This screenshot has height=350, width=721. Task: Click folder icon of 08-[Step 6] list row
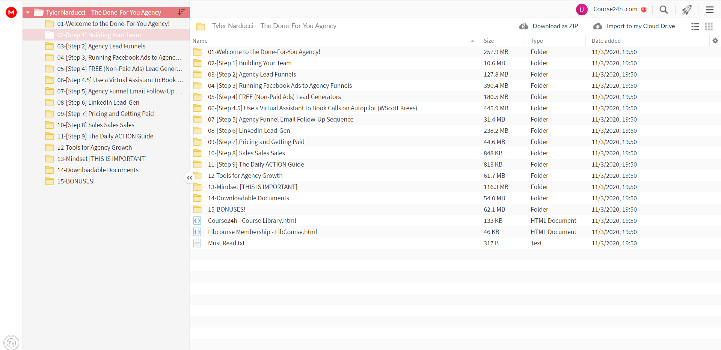tap(197, 131)
